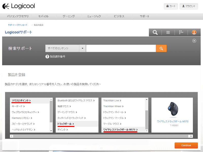Open the サポート menu

point(144,16)
